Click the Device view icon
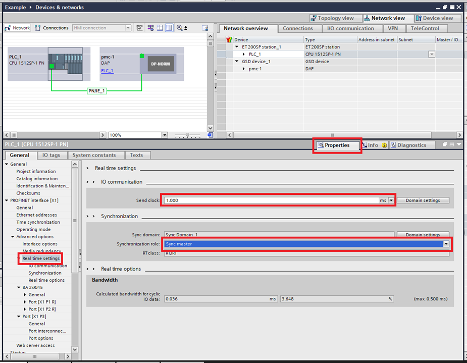 [435, 18]
